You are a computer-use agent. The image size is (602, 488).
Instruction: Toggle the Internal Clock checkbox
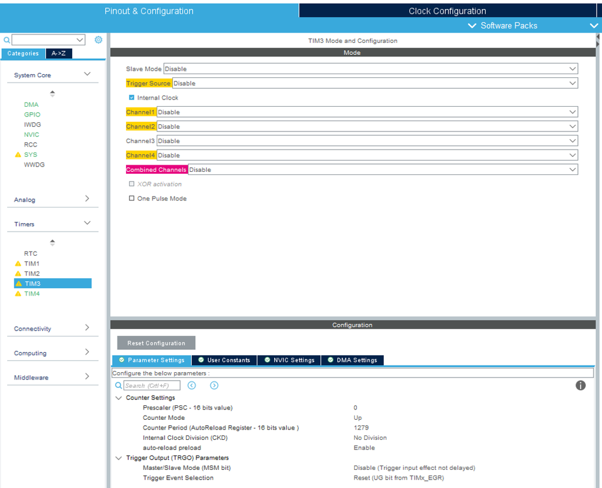point(132,98)
